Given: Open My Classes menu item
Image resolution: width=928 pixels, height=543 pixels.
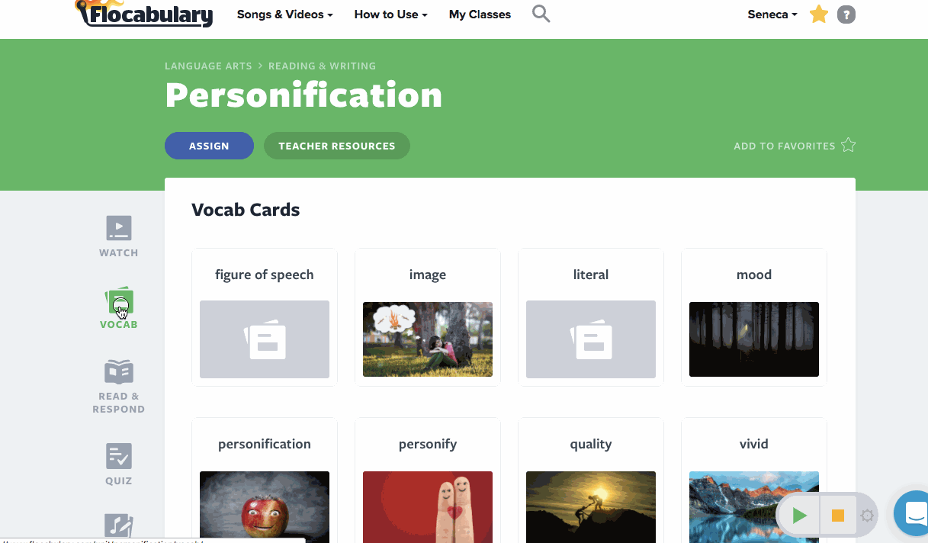Looking at the screenshot, I should point(480,14).
